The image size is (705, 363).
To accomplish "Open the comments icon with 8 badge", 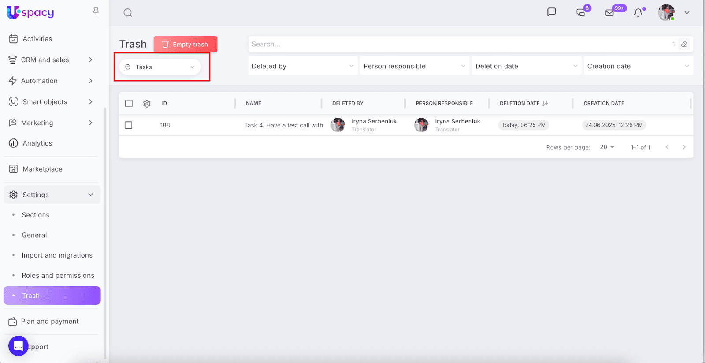I will pos(581,13).
